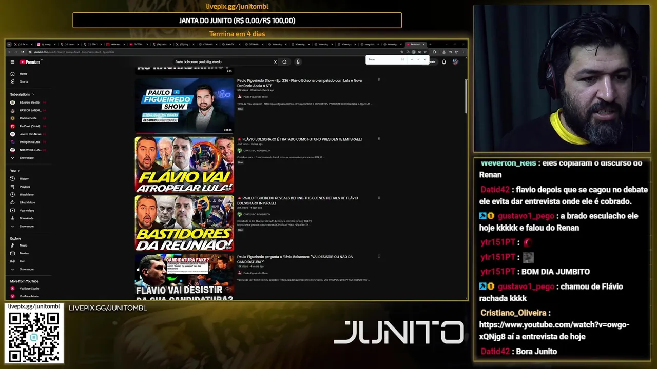This screenshot has height=369, width=657.
Task: Play 'BASTIDORES DA REUNIÃO' thumbnail
Action: click(x=184, y=223)
